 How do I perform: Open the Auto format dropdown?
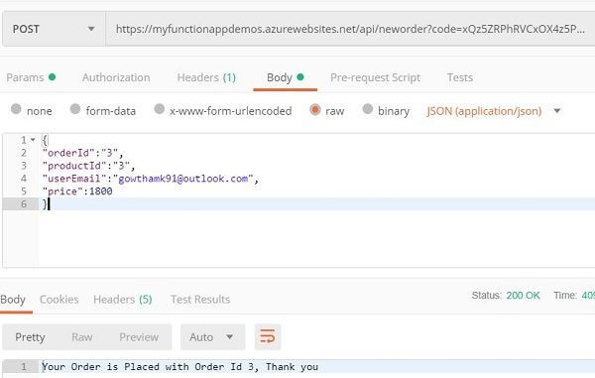click(212, 337)
